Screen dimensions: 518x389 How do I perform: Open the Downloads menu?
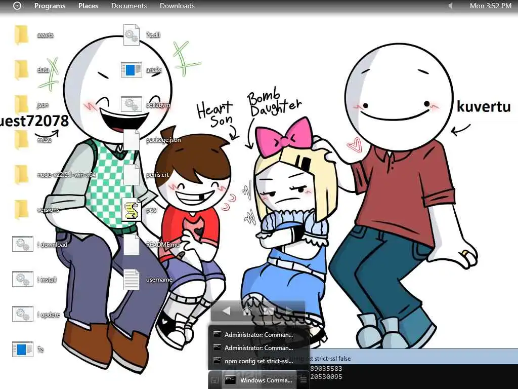pyautogui.click(x=177, y=6)
